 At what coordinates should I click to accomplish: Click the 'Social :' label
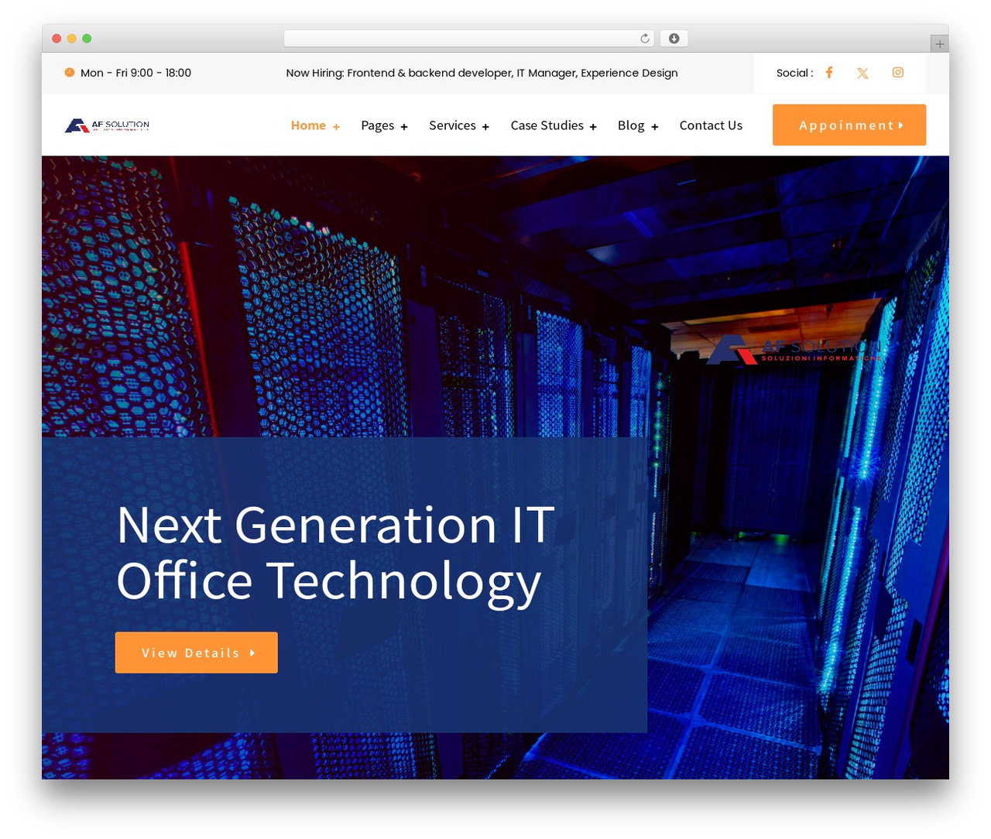point(794,73)
